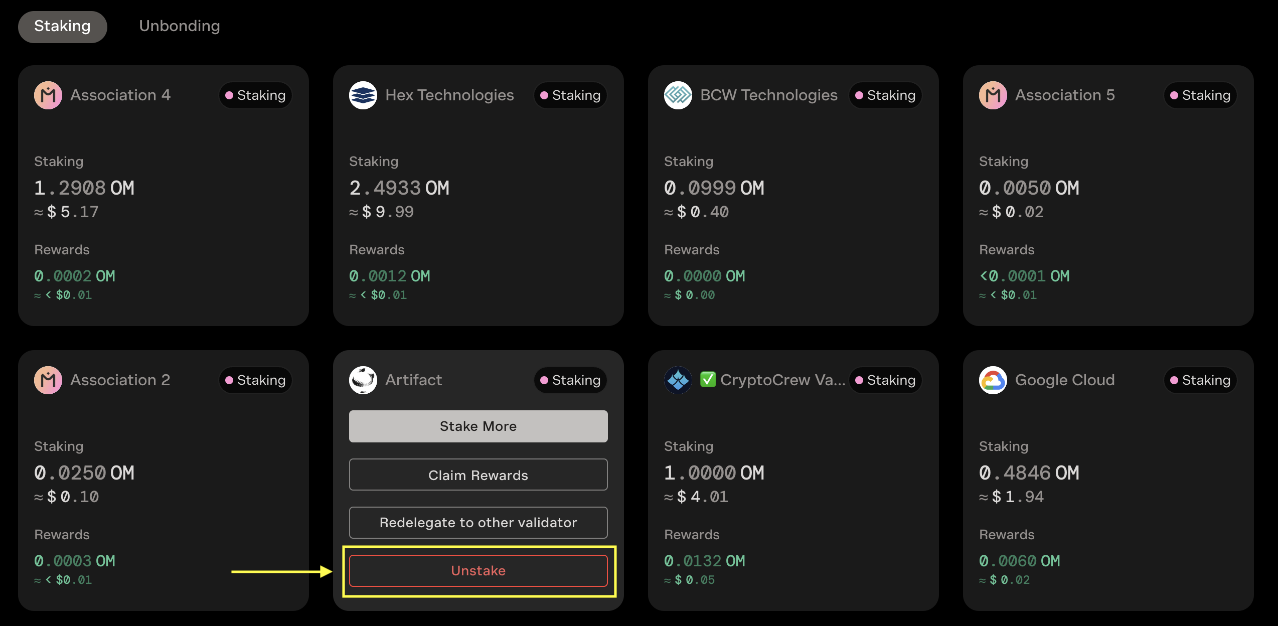Select the Staking tab

click(62, 26)
